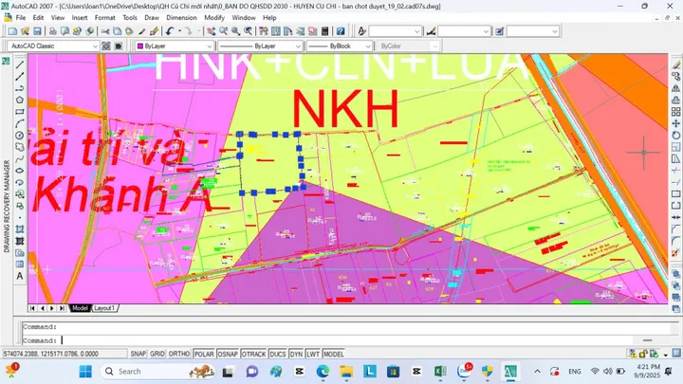Toggle SNAP mode in status bar

pos(138,354)
